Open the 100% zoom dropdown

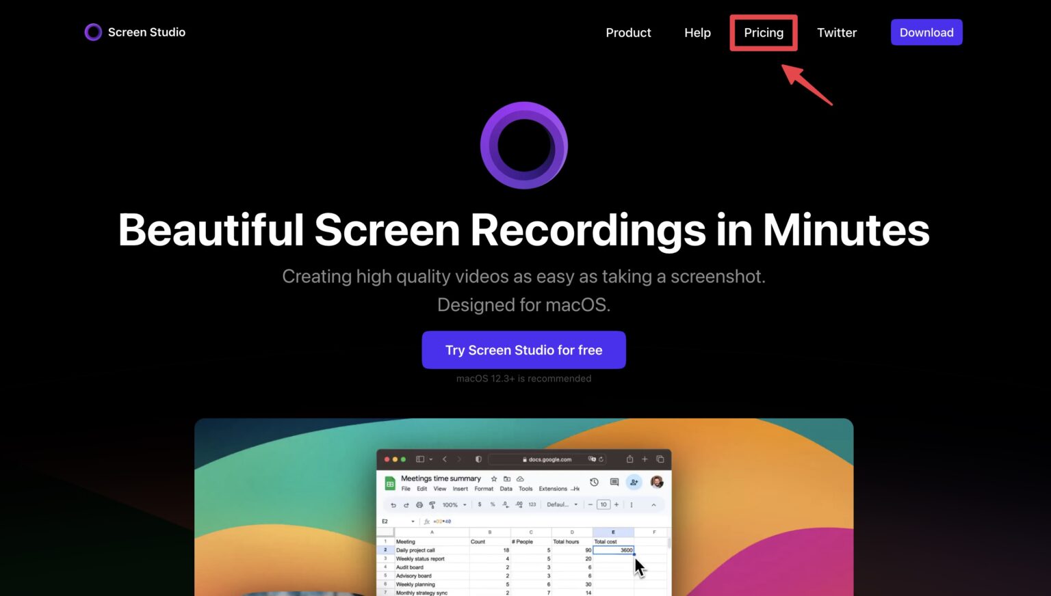click(x=452, y=505)
